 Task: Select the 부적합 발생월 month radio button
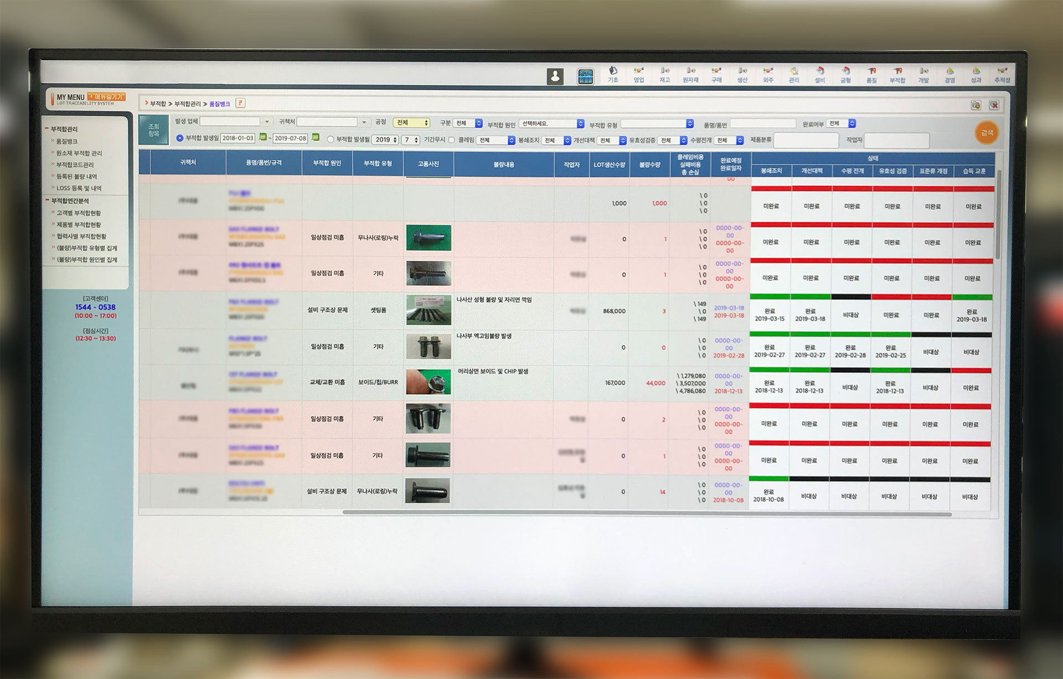coord(331,140)
